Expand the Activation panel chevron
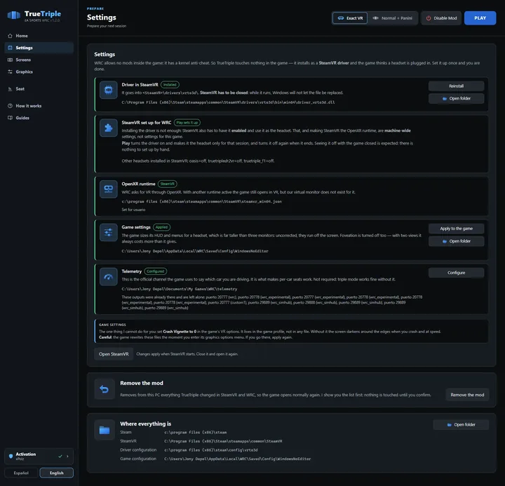Viewport: 505px width, 486px height. click(x=67, y=456)
